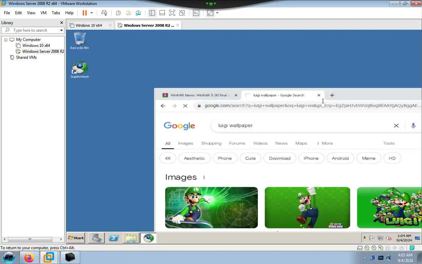Open the jumping Luigi image thumbnail
422x264 pixels.
pyautogui.click(x=307, y=208)
